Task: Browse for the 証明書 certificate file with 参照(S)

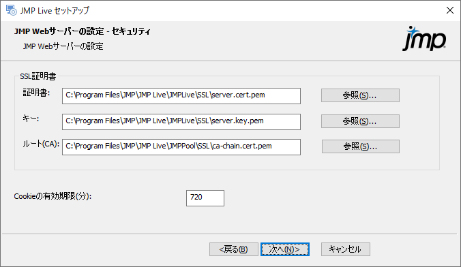Action: pyautogui.click(x=360, y=95)
